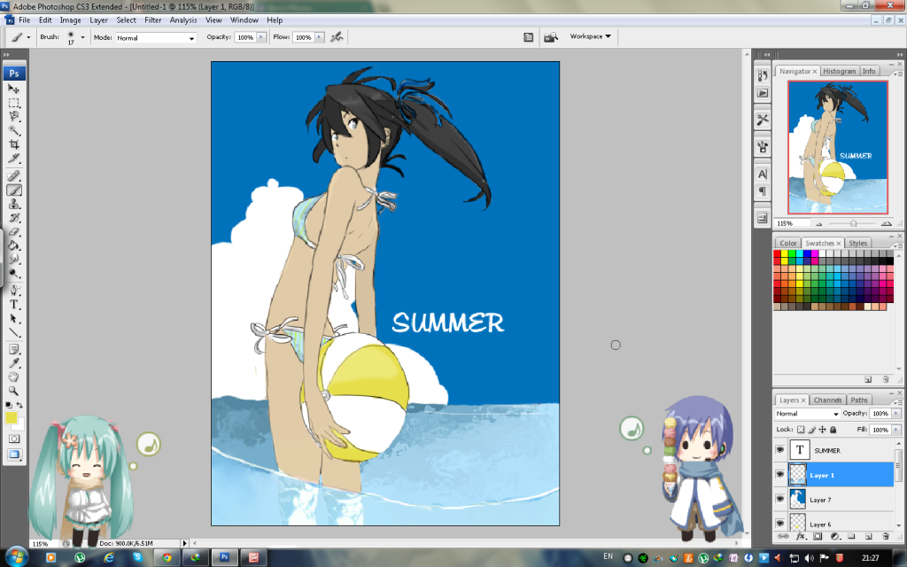Open the brush Opacity slider arrow
The image size is (907, 567).
(261, 37)
